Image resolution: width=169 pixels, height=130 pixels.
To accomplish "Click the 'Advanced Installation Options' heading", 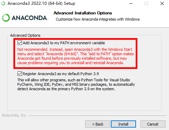I will tap(83, 13).
